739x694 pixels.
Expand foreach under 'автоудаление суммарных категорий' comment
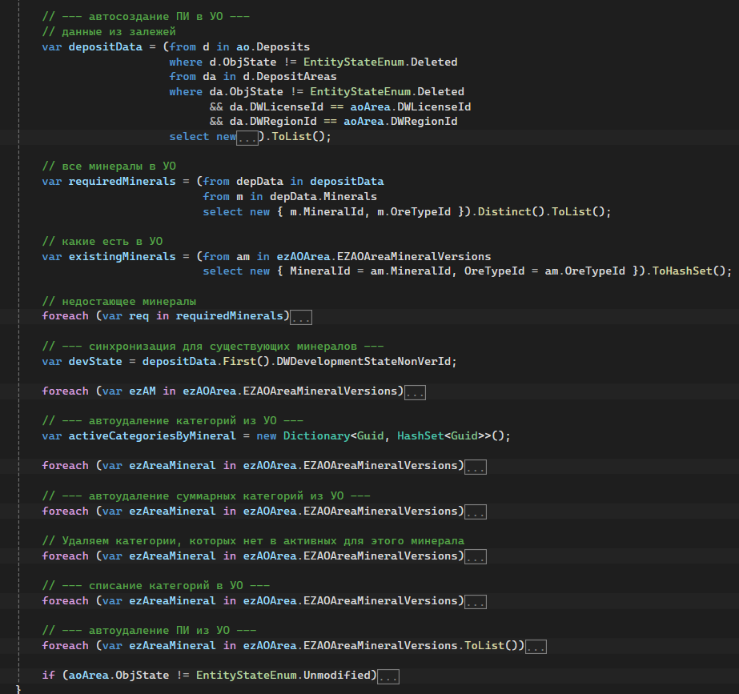tap(476, 512)
